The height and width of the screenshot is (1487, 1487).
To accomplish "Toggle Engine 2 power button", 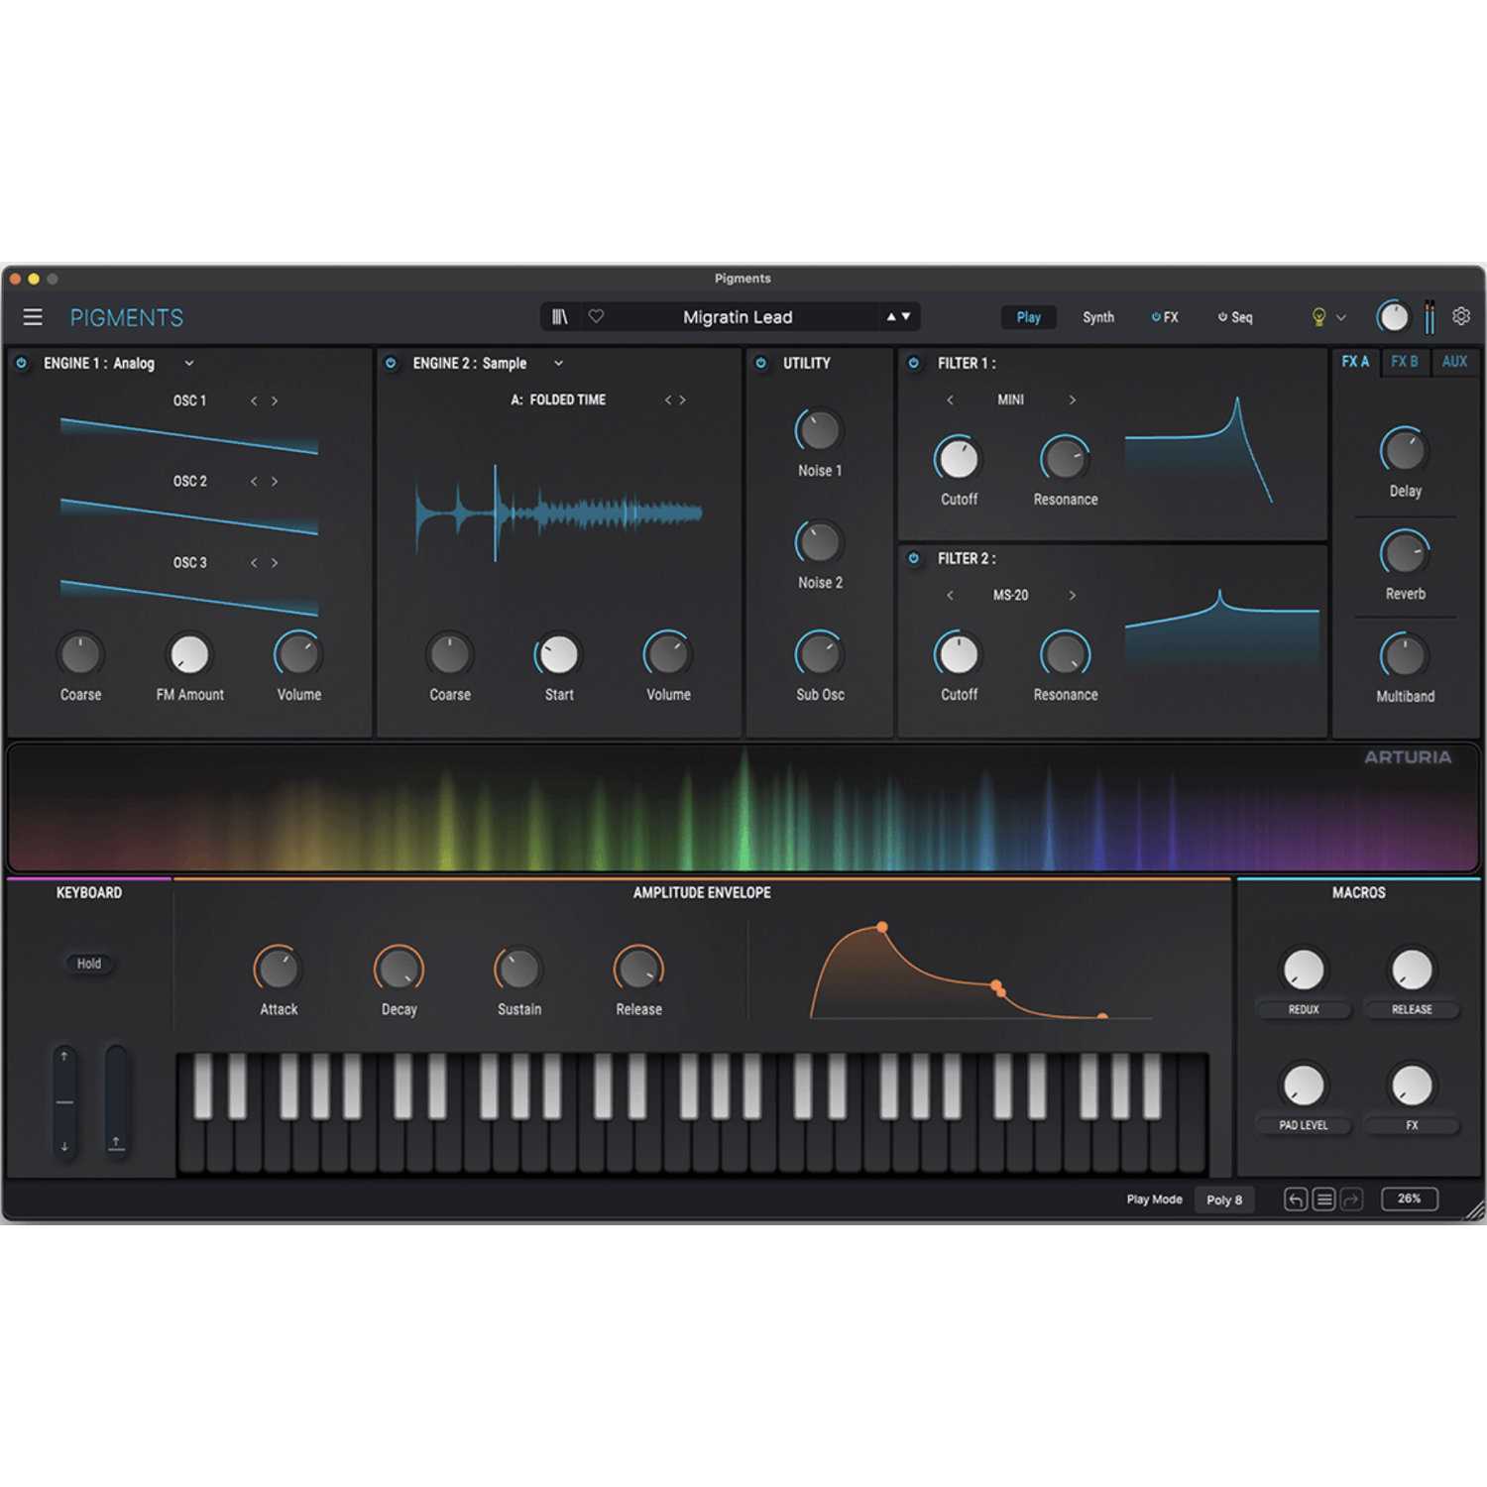I will [391, 363].
